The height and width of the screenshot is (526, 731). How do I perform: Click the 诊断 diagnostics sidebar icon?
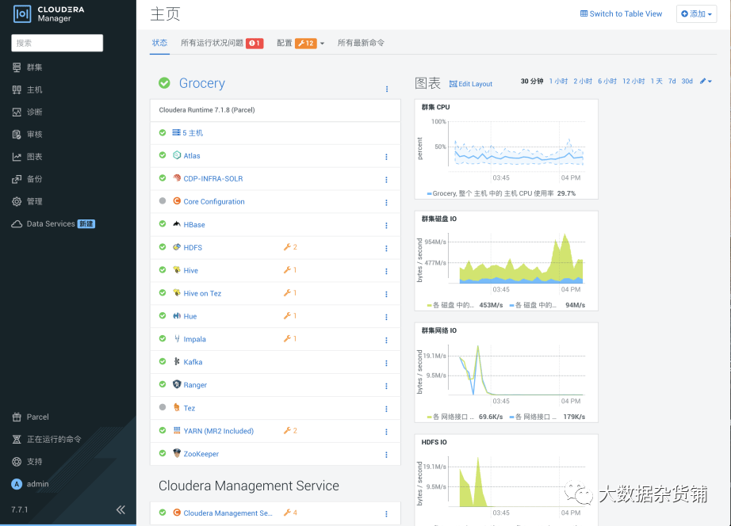pyautogui.click(x=17, y=112)
